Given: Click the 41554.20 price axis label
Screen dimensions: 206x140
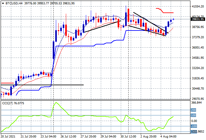Looking at the screenshot, I should click(x=198, y=6).
